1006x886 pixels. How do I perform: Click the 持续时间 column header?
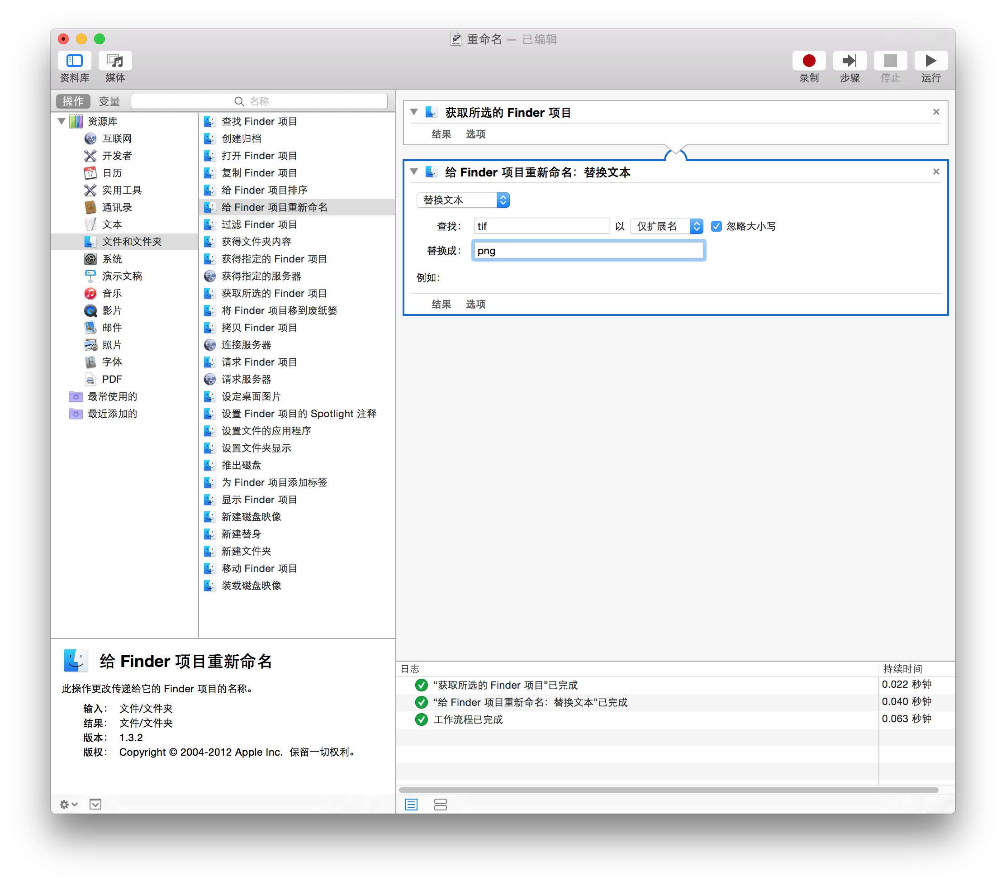point(916,669)
